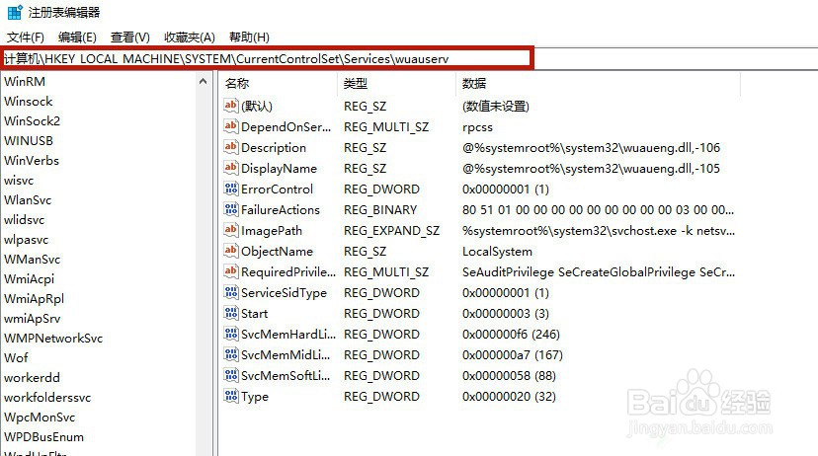The image size is (818, 456).
Task: Open the 帮助(H) menu
Action: click(x=249, y=38)
